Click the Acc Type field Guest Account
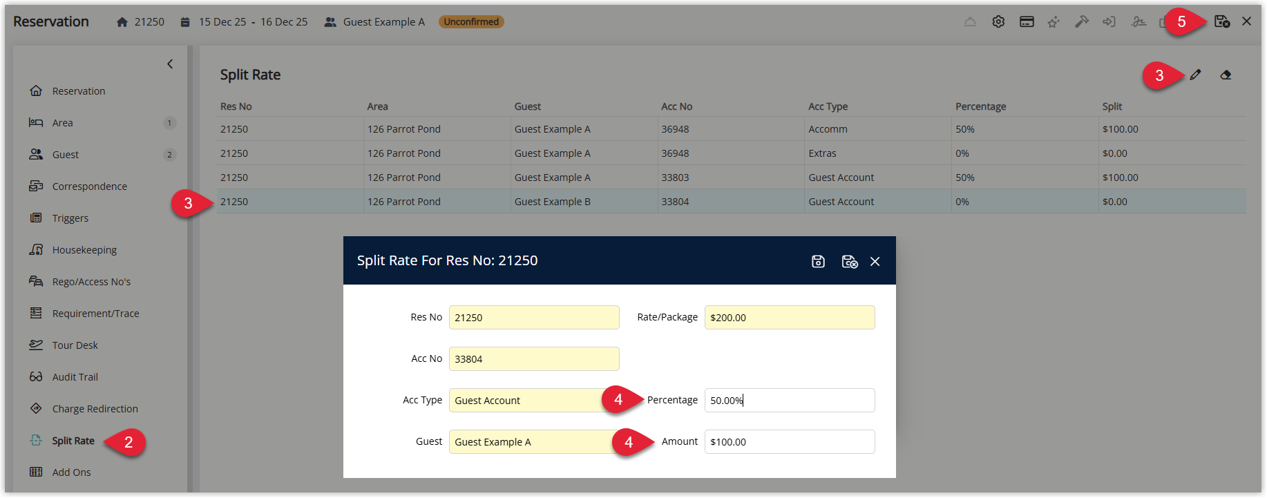Viewport: 1267px width, 498px height. pyautogui.click(x=534, y=401)
